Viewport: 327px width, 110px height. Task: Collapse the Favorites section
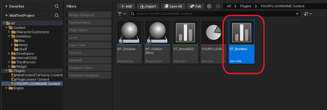[6, 6]
